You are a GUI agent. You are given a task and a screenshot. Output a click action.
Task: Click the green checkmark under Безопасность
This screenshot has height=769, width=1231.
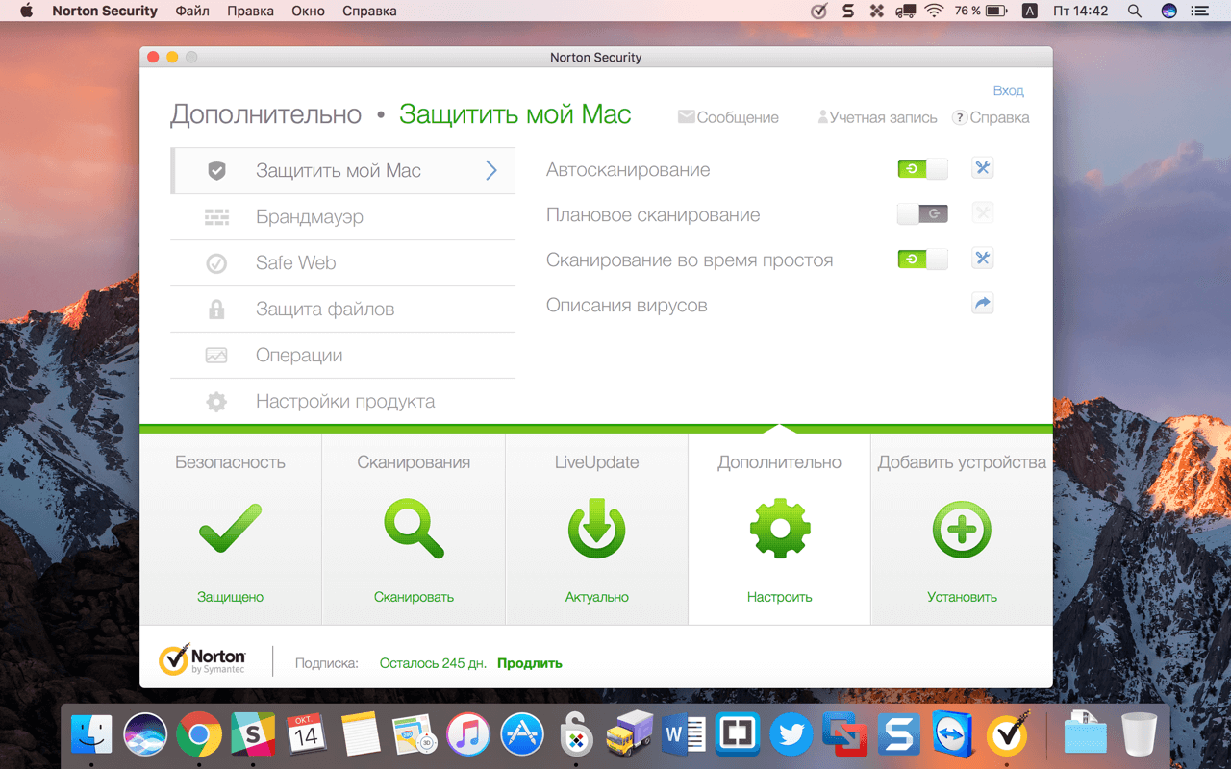pyautogui.click(x=231, y=529)
